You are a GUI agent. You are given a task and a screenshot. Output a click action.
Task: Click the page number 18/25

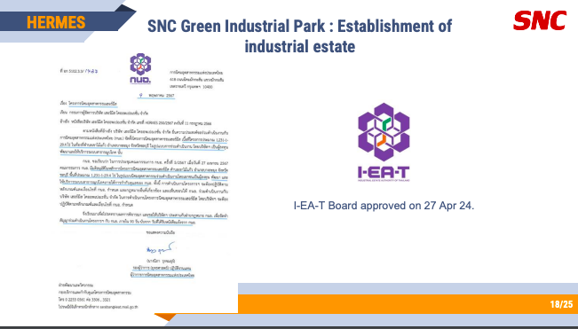[x=561, y=304]
